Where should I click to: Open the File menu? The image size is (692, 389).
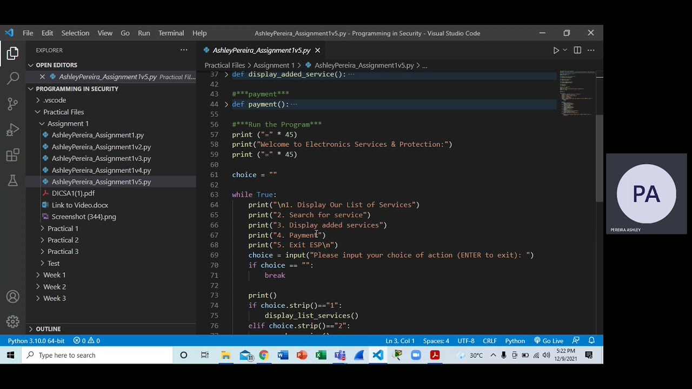[x=28, y=33]
